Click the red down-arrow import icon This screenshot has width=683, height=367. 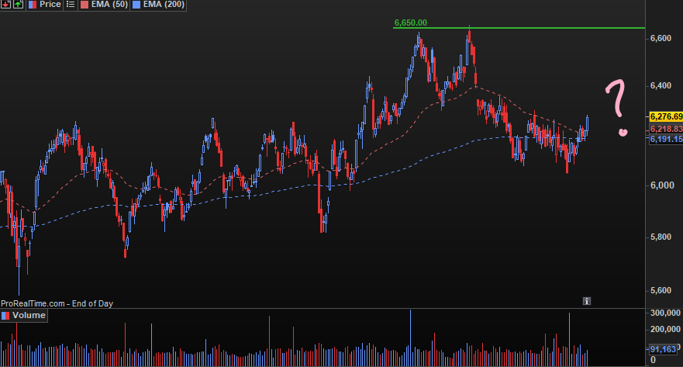(5, 5)
